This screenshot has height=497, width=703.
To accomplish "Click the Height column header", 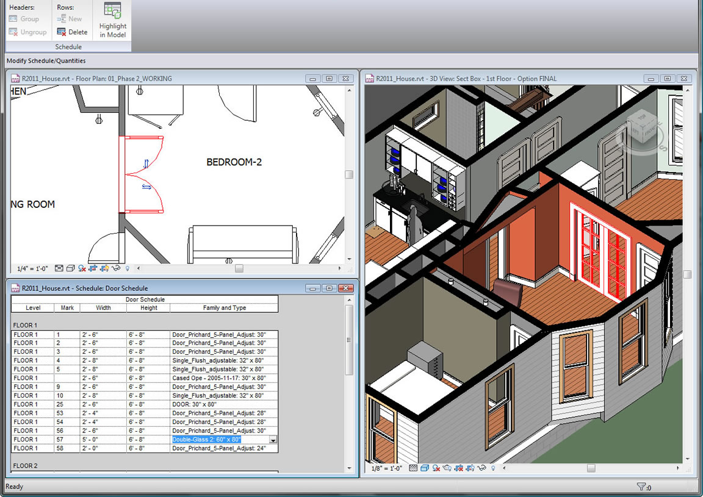I will (148, 308).
